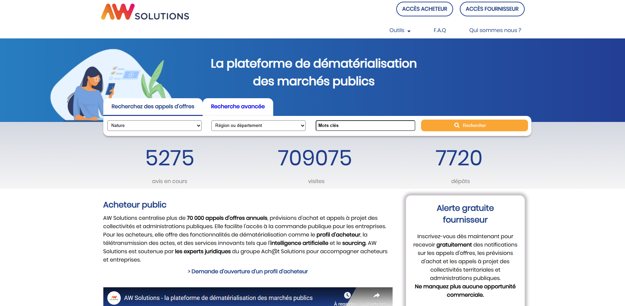
Task: Click the chevron next to Outils
Action: (409, 31)
